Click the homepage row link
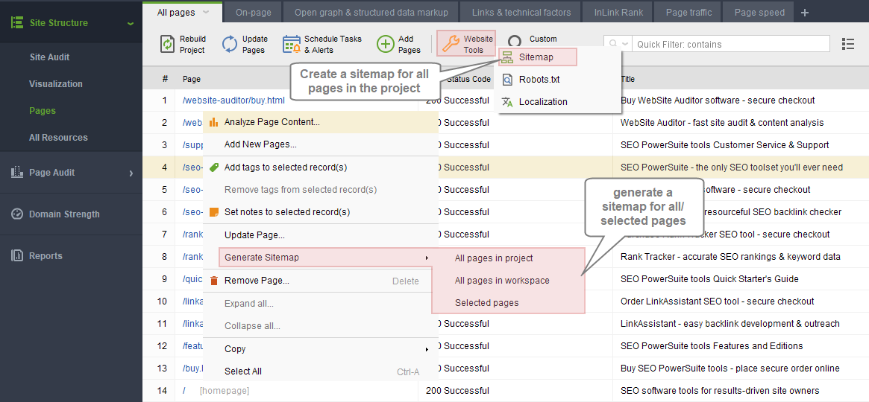 [x=184, y=390]
